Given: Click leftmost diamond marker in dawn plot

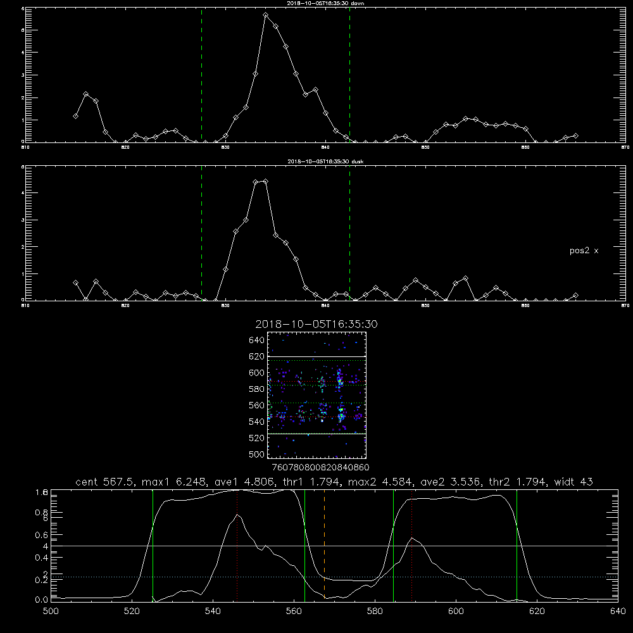Looking at the screenshot, I should click(x=75, y=116).
